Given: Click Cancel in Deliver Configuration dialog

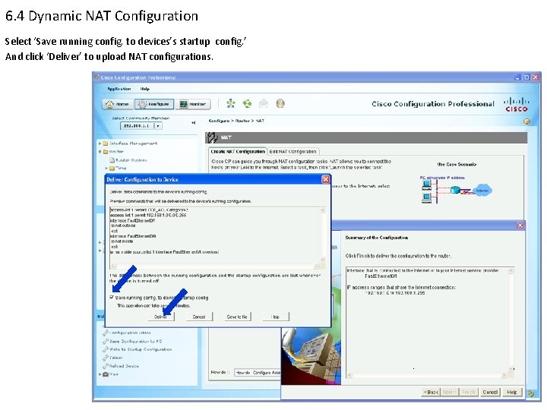Looking at the screenshot, I should pos(199,317).
